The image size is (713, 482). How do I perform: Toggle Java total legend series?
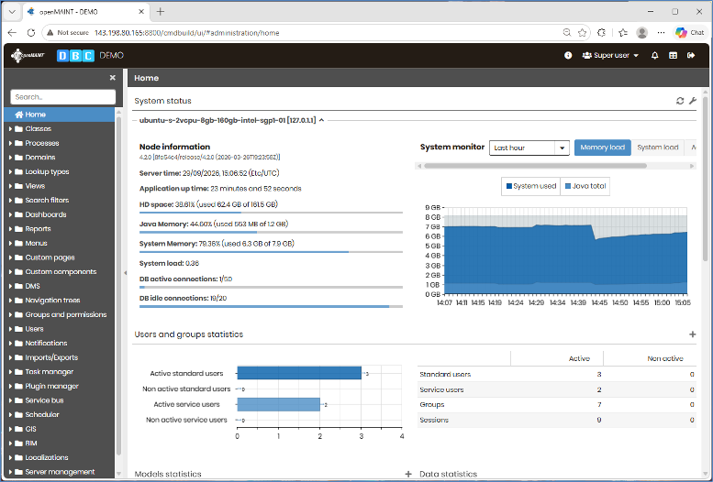(585, 186)
